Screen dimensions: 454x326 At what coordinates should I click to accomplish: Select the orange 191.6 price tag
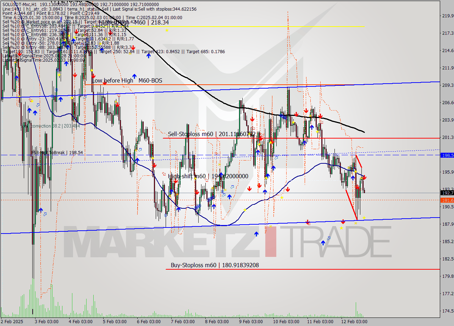(447, 200)
